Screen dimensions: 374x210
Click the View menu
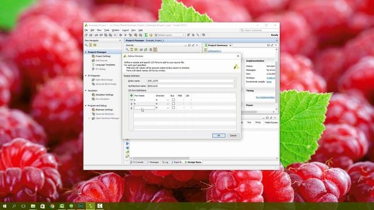(x=134, y=30)
